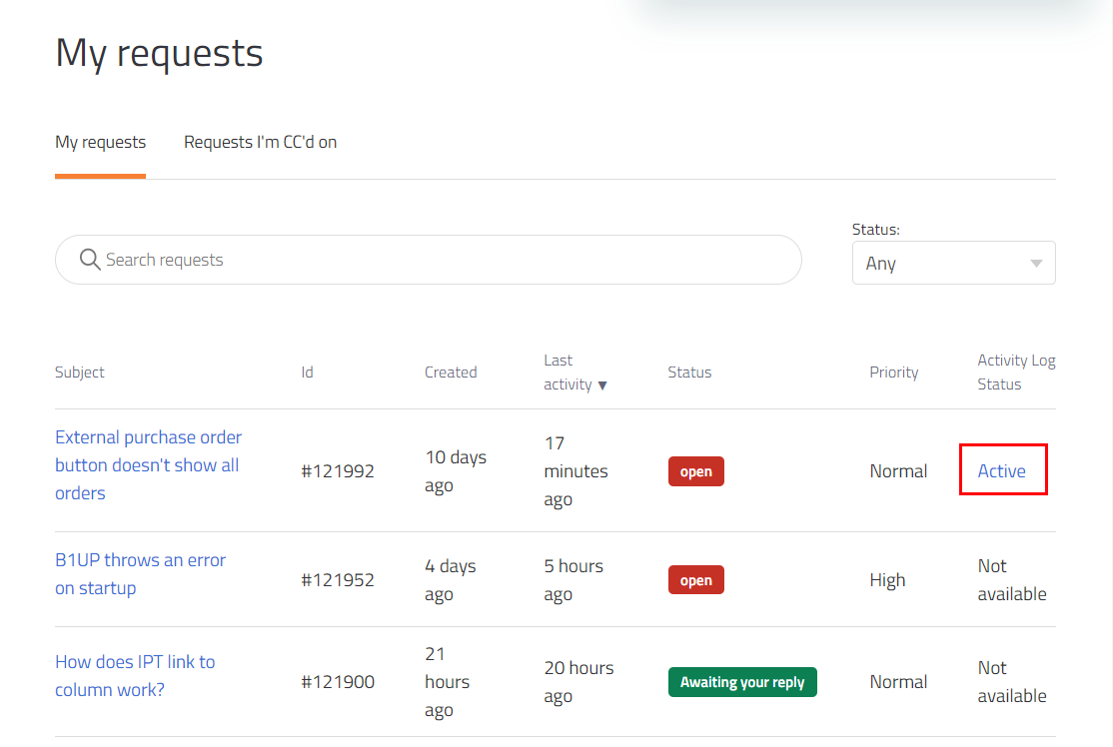Open the Status filter dropdown
Viewport: 1113px width, 747px height.
click(953, 264)
